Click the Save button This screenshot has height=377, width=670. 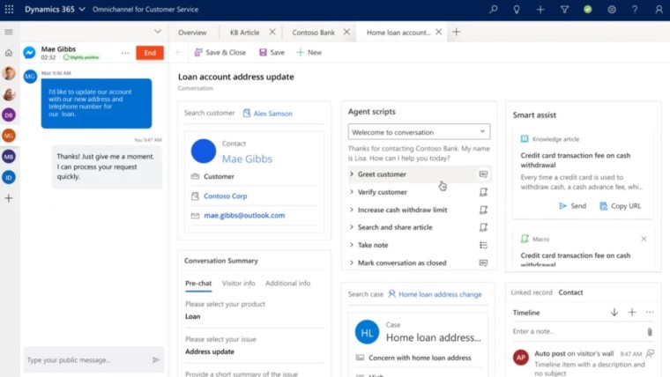click(272, 53)
